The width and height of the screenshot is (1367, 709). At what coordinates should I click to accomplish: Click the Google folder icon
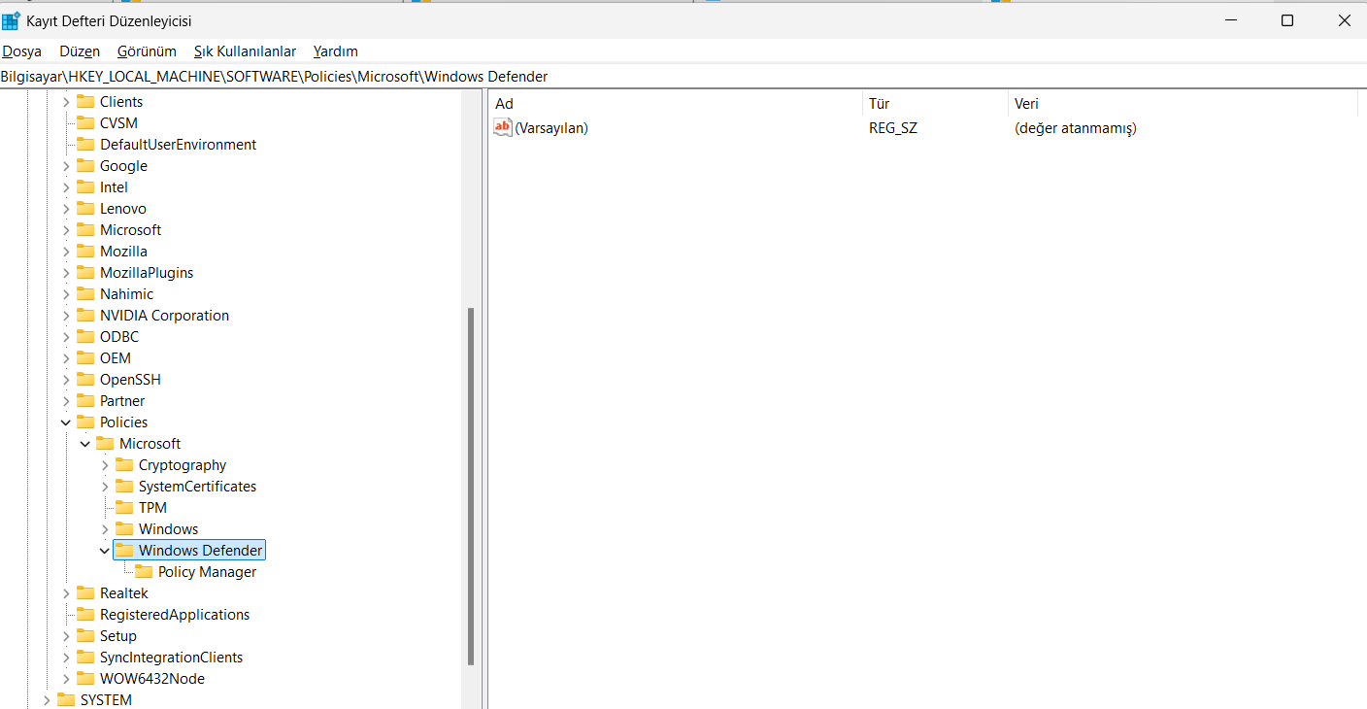85,166
